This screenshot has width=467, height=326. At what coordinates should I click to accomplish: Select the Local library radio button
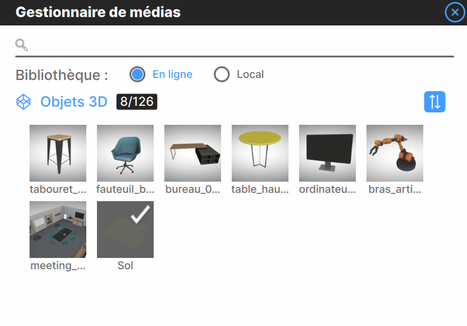222,74
